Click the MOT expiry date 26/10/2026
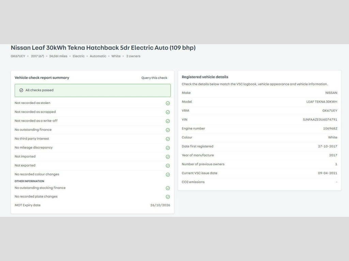 (x=160, y=205)
